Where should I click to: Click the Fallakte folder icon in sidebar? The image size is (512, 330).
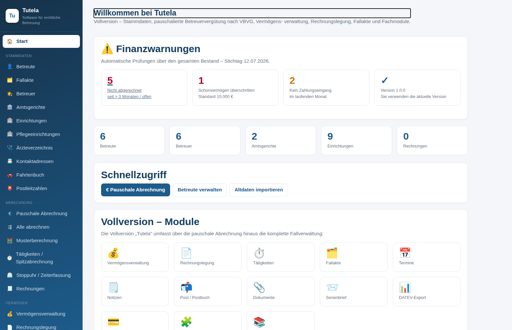[10, 80]
